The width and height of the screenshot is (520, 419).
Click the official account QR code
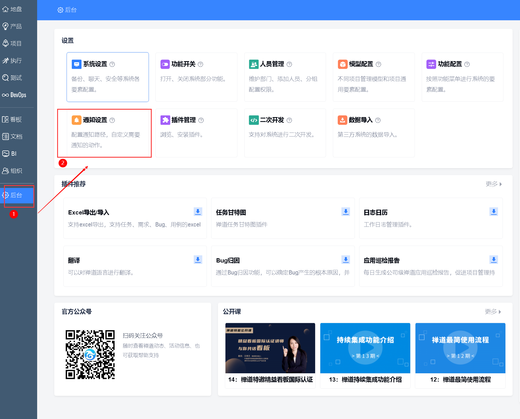pyautogui.click(x=90, y=355)
